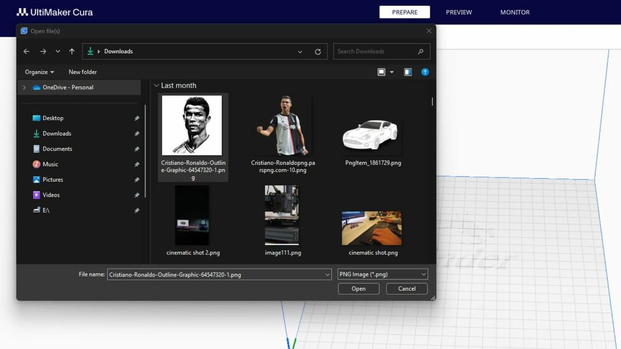Image resolution: width=621 pixels, height=349 pixels.
Task: Click the pin icon beside E:\
Action: pos(137,211)
